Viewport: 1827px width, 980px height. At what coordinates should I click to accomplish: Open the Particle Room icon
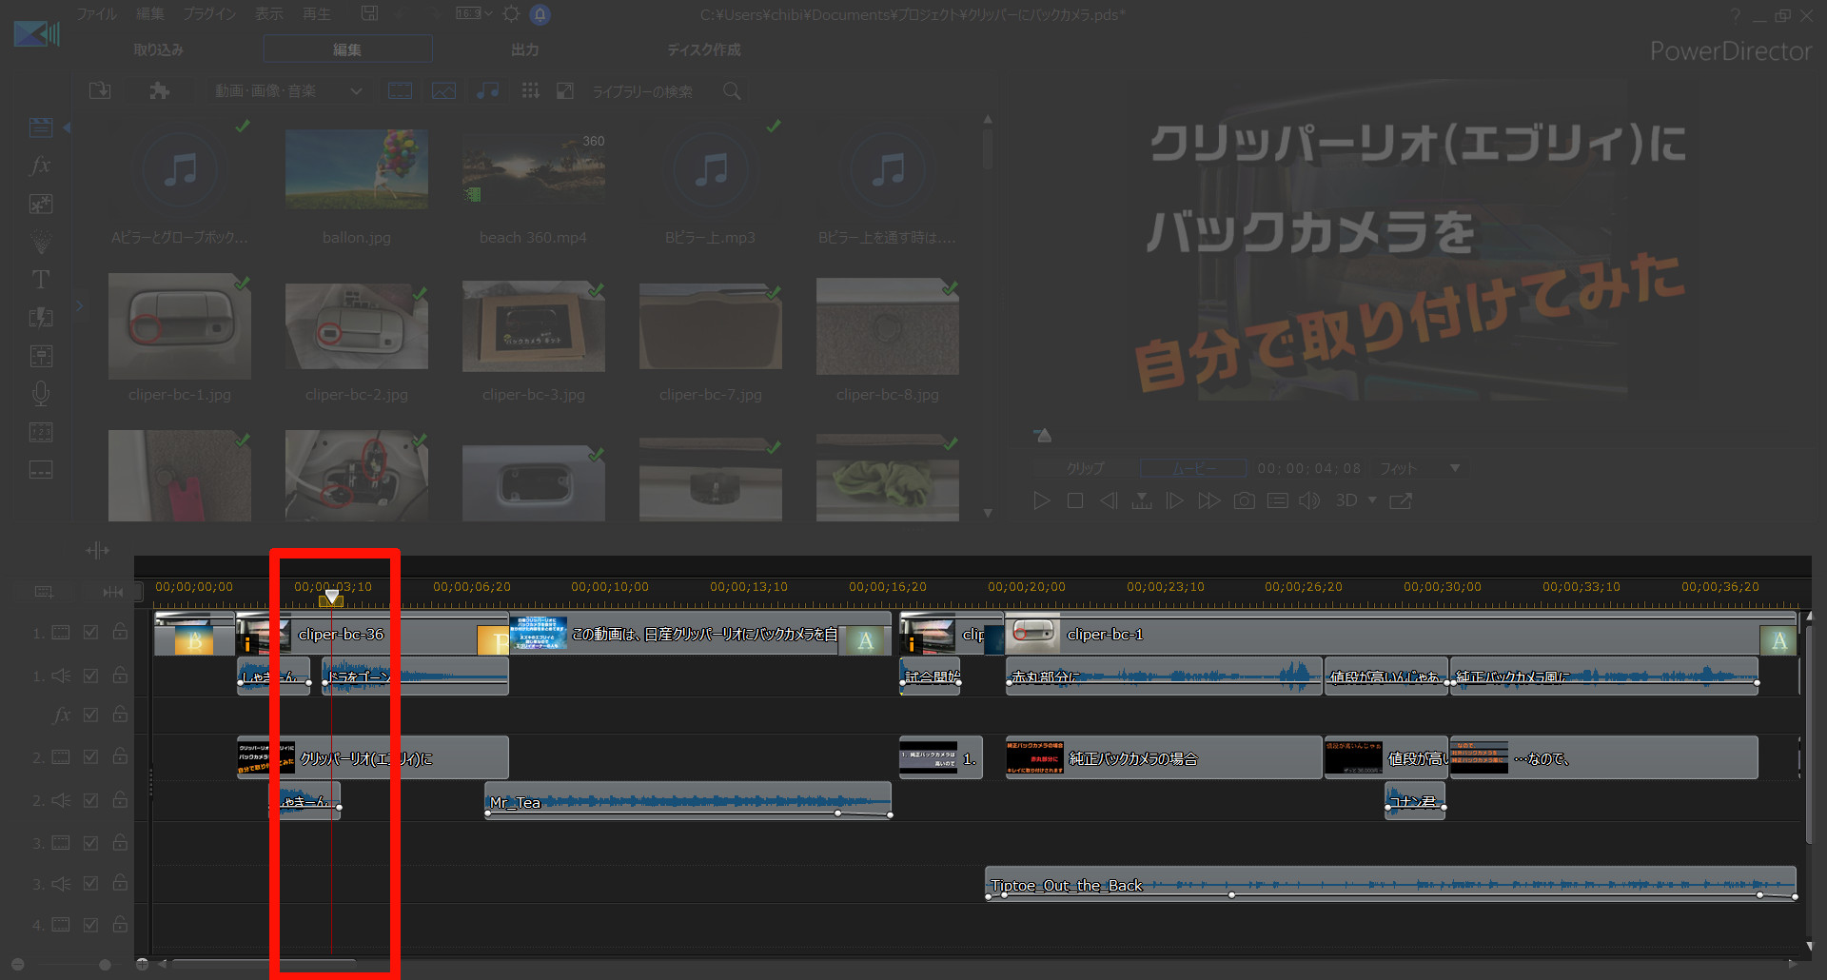click(41, 242)
